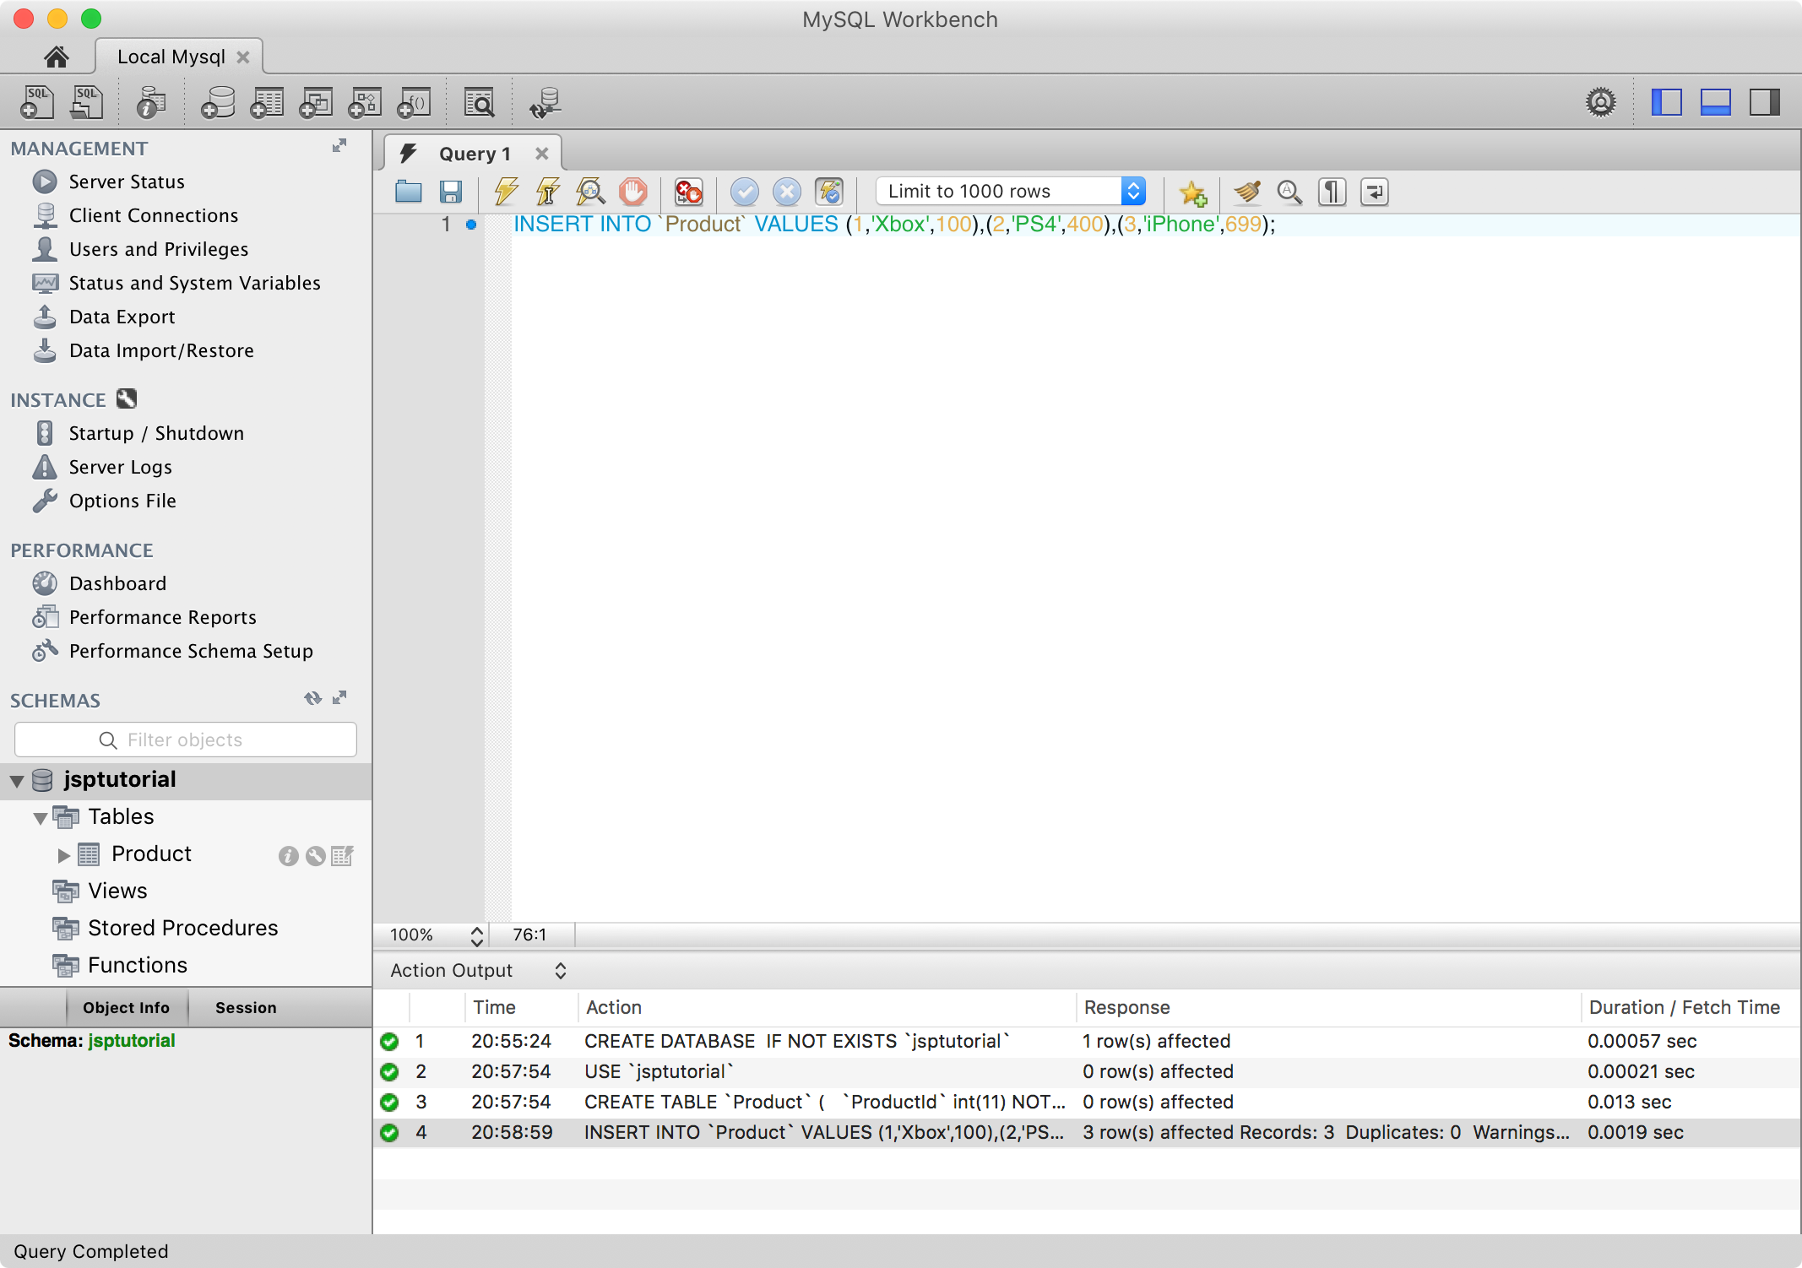
Task: Open find panel magnifier icon
Action: click(1289, 192)
